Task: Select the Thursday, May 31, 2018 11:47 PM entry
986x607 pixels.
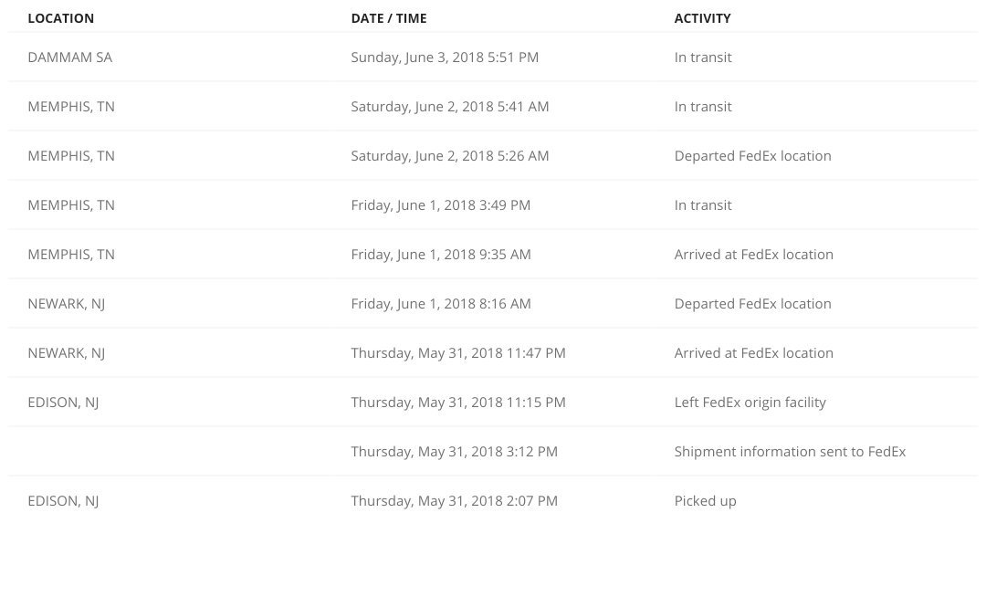Action: point(458,353)
